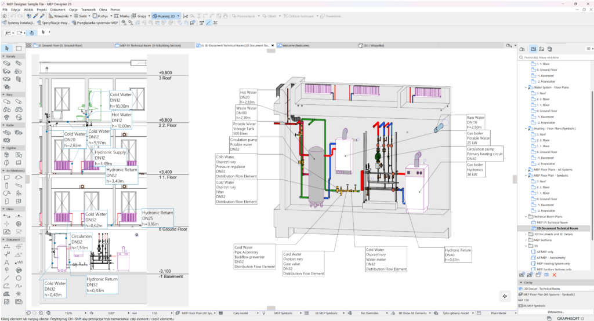Click View Map icon in navigator
This screenshot has width=594, height=321.
534,49
